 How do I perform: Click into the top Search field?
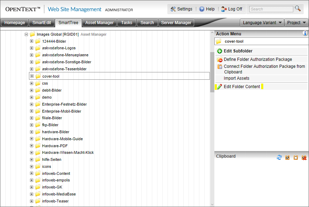(x=271, y=9)
